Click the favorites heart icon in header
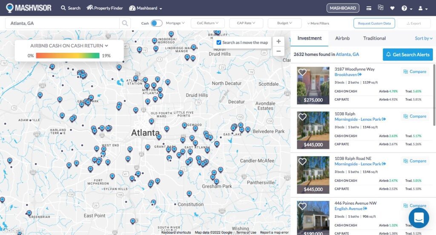This screenshot has height=235, width=436. 392,8
